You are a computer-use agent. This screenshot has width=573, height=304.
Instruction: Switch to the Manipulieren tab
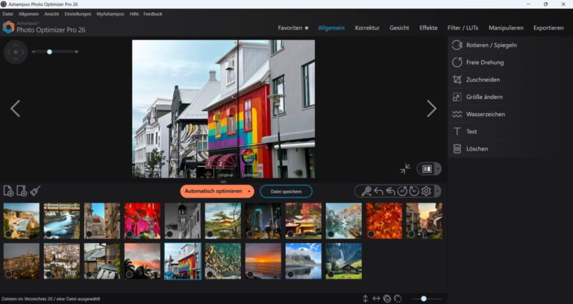[x=506, y=28]
